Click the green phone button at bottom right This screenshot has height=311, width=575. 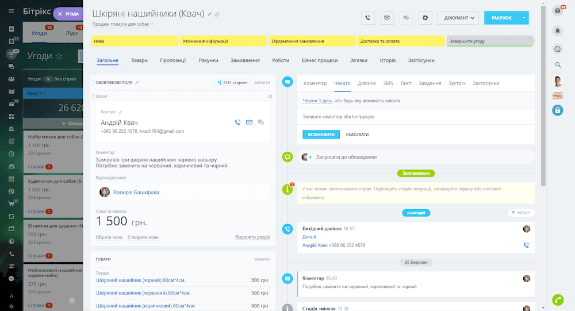point(557,300)
